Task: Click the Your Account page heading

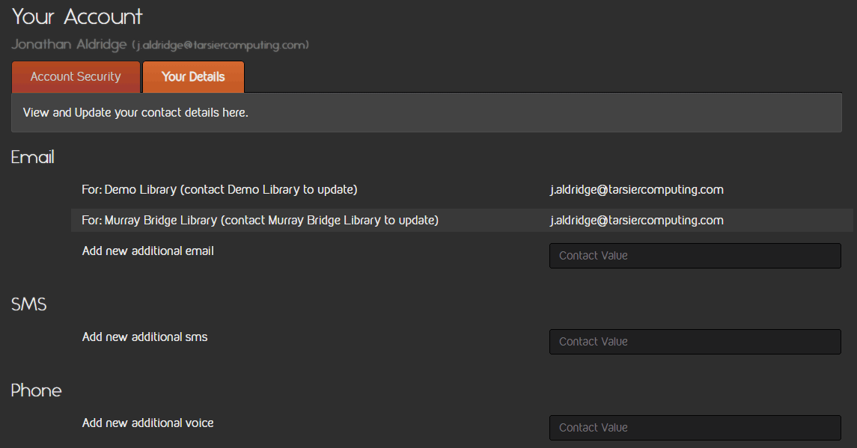Action: (x=77, y=16)
